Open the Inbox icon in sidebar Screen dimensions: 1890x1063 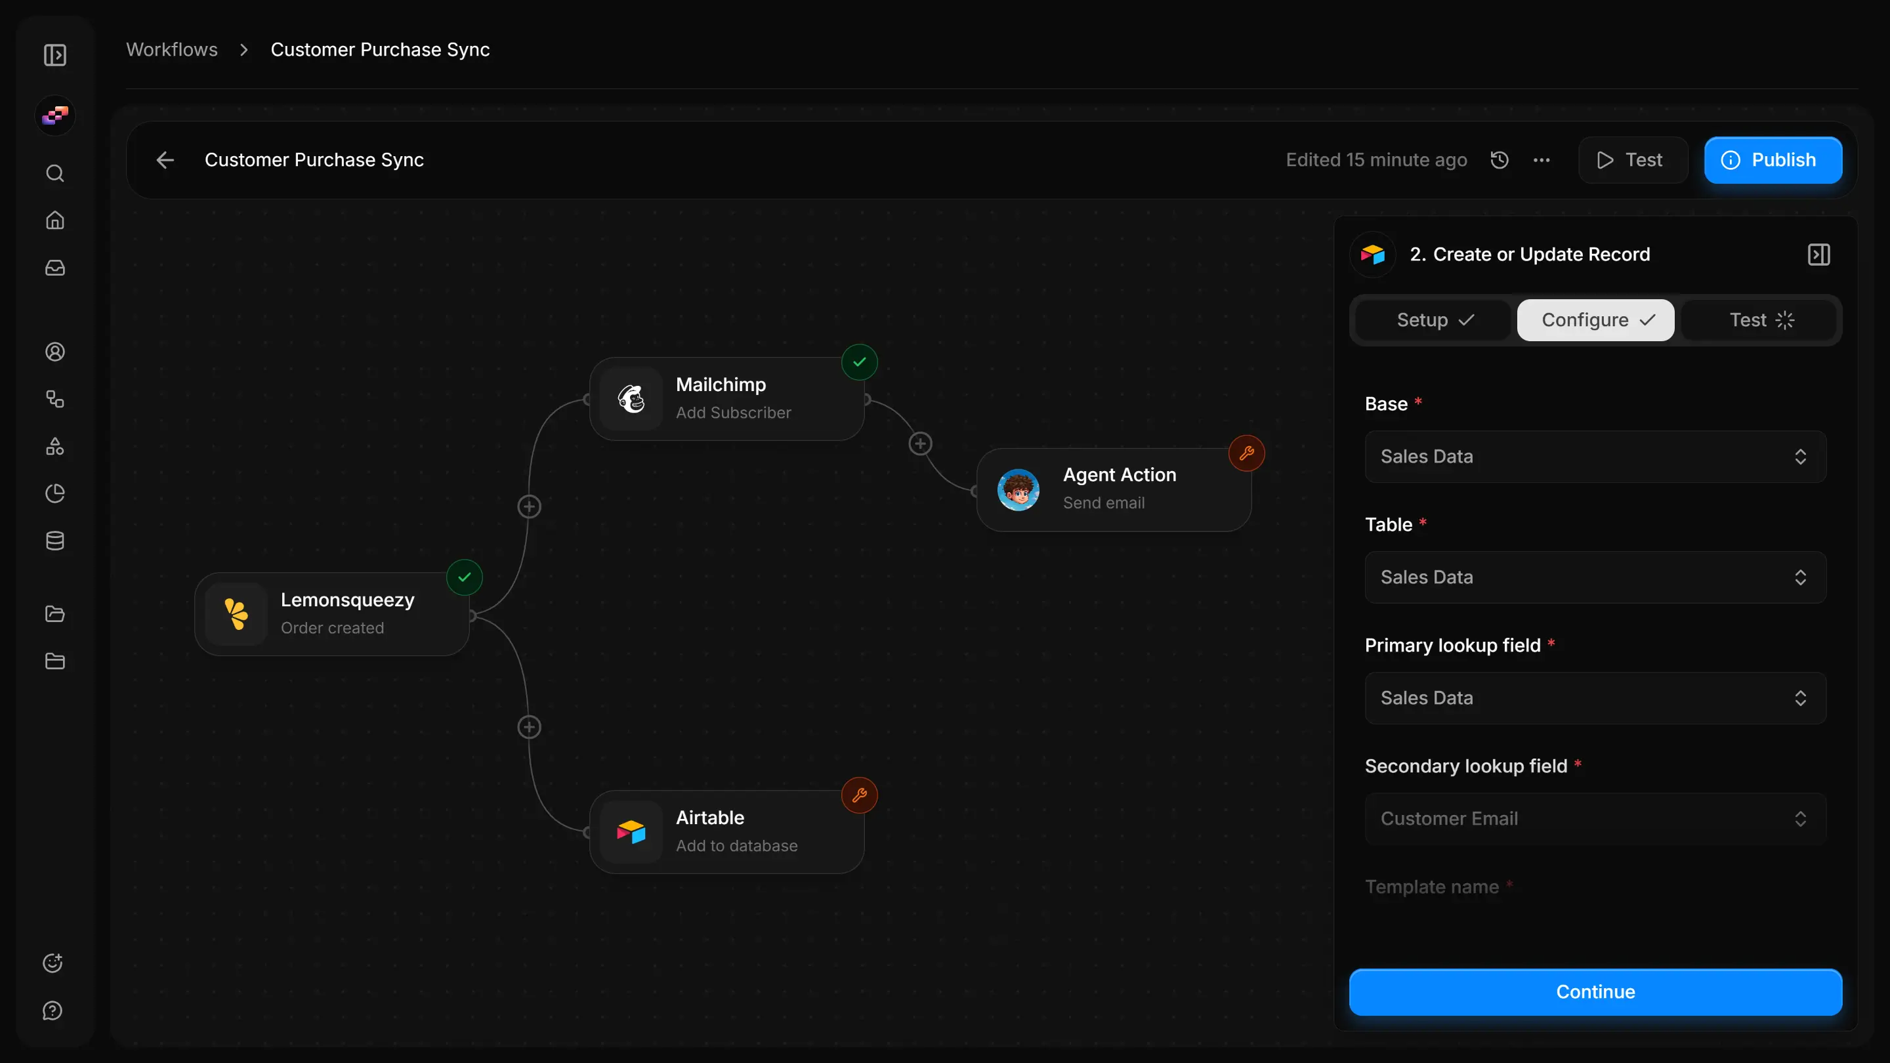tap(54, 268)
